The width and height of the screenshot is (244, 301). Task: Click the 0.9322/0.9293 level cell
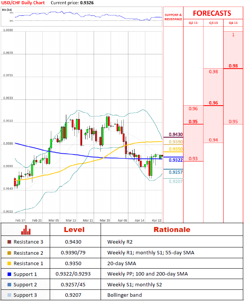pyautogui.click(x=73, y=274)
